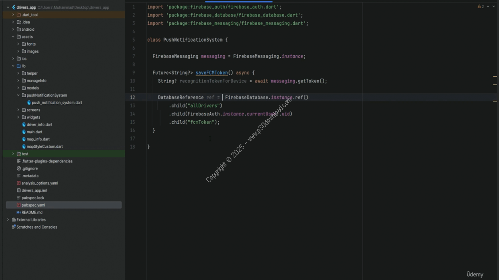Viewport: 499px width, 280px height.
Task: Click the Markdown icon of README.md
Action: (19, 212)
